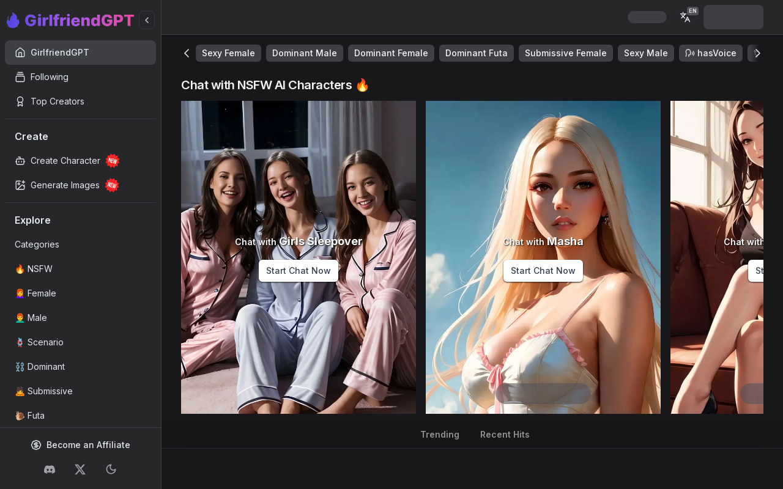783x489 pixels.
Task: Collapse the sidebar with chevron button
Action: pos(147,20)
